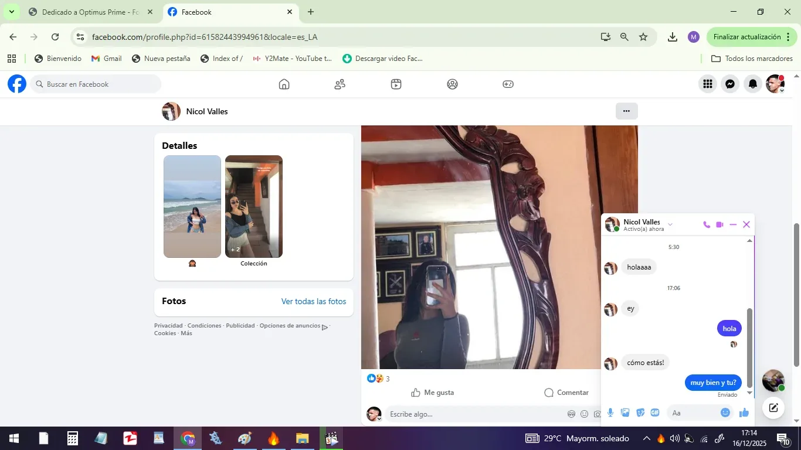The height and width of the screenshot is (450, 801).
Task: Open the Notifications bell
Action: (x=753, y=84)
